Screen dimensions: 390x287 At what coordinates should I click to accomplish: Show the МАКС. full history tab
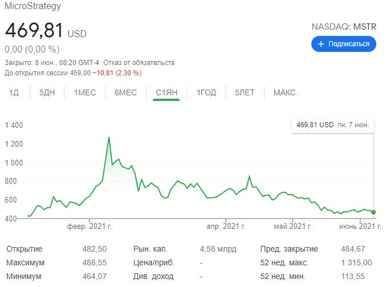(x=286, y=92)
